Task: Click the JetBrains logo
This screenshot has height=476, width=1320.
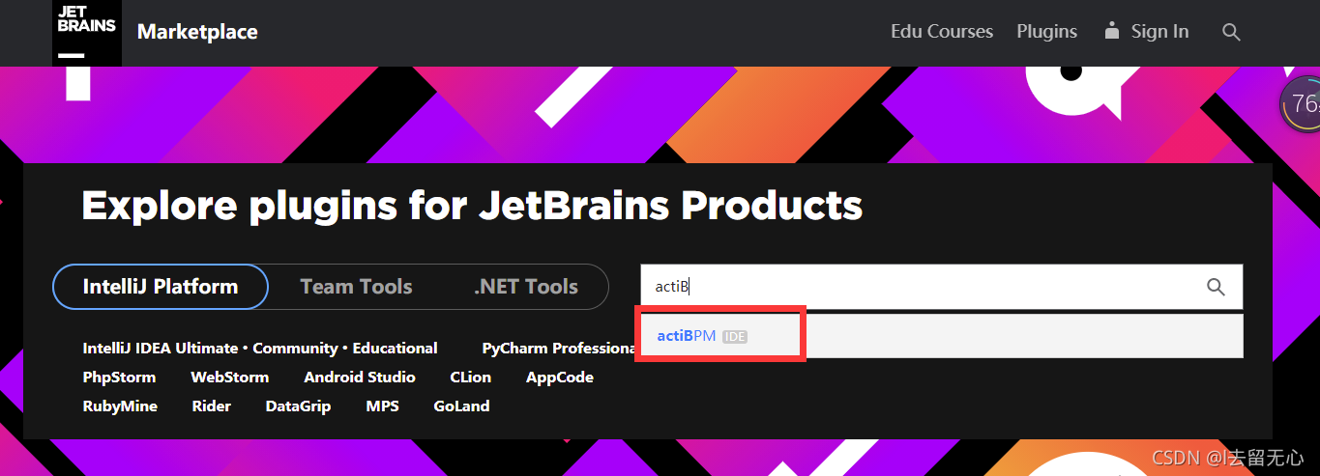Action: [x=87, y=32]
